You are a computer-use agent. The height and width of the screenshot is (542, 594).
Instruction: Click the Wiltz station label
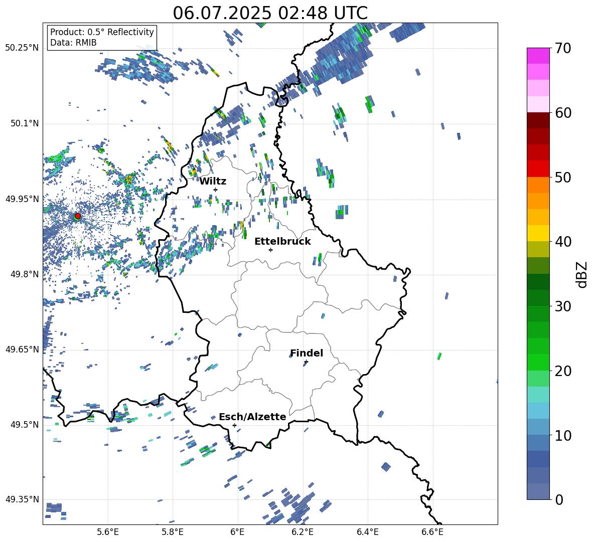coord(213,182)
